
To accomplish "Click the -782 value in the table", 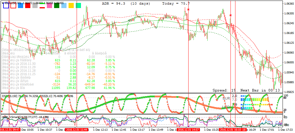I will [56, 64].
